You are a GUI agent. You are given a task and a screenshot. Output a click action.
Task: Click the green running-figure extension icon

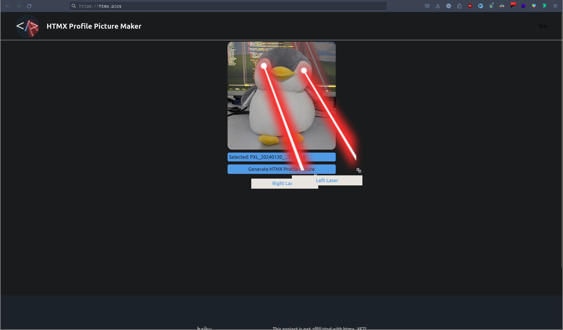coord(545,6)
